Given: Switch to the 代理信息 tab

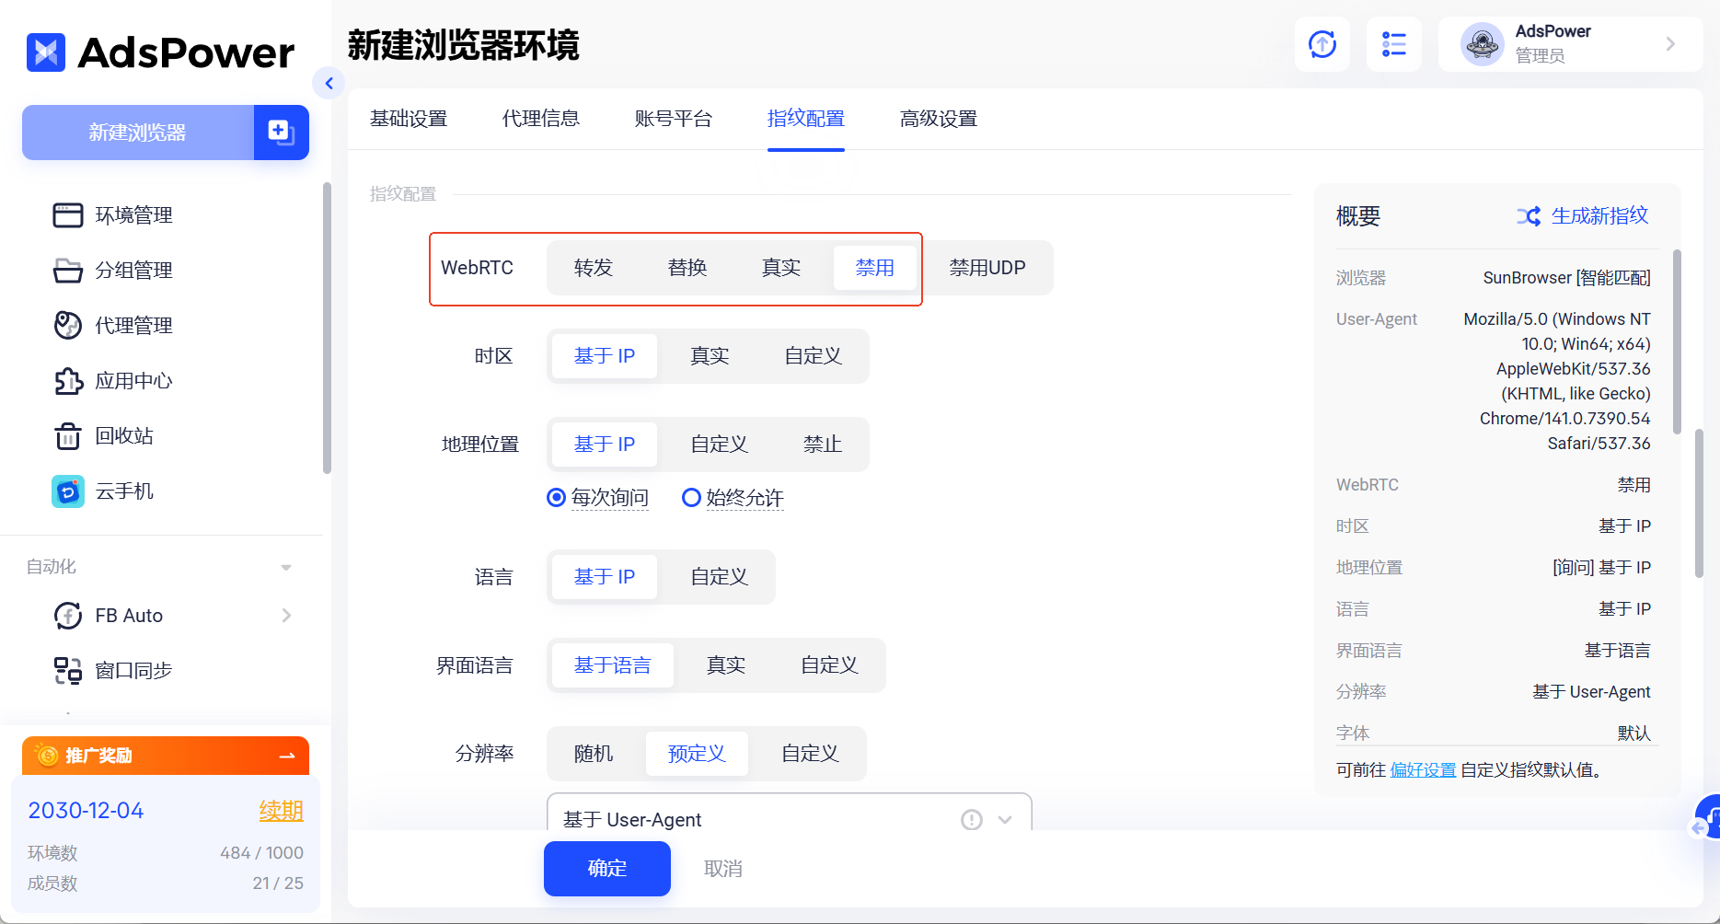Looking at the screenshot, I should pyautogui.click(x=540, y=119).
